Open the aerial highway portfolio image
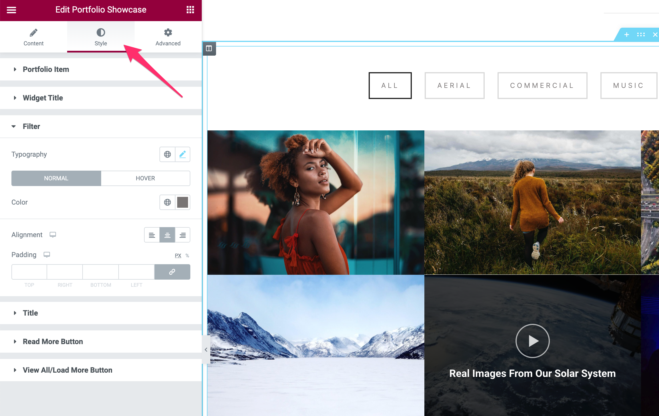This screenshot has width=659, height=416. (650, 203)
